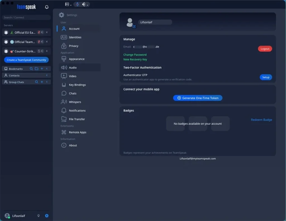Open the File Transfer settings tab
The image size is (286, 221).
point(79,119)
